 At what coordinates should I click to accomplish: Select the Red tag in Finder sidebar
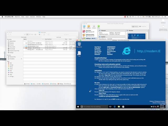(10, 63)
